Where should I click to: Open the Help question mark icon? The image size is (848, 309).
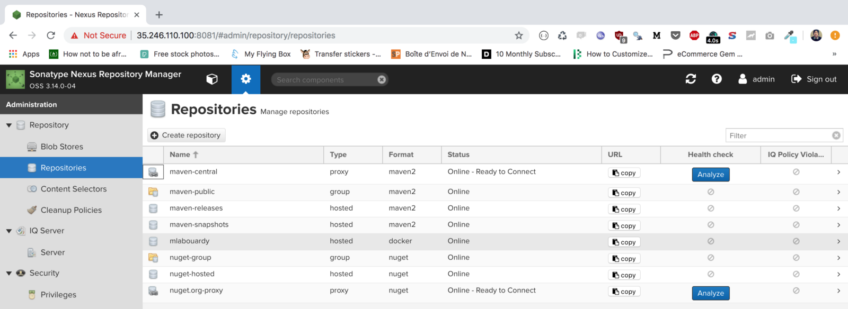[717, 79]
